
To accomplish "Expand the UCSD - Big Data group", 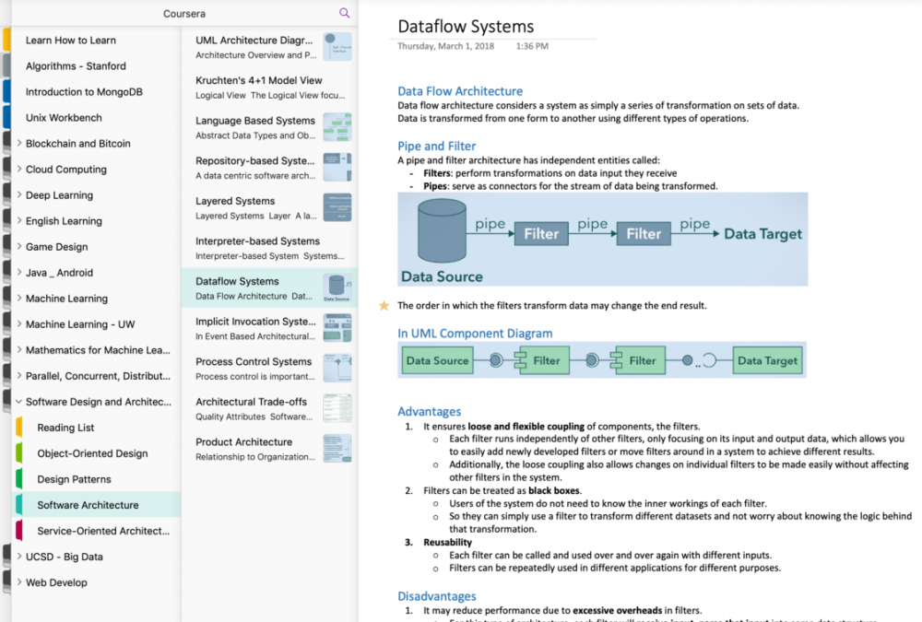I will pyautogui.click(x=18, y=557).
